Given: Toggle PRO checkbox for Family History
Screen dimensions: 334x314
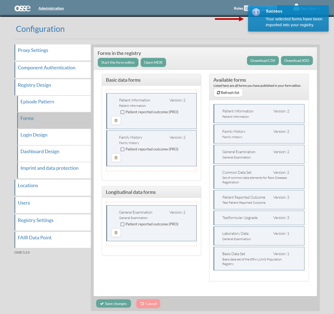Looking at the screenshot, I should pos(122,149).
